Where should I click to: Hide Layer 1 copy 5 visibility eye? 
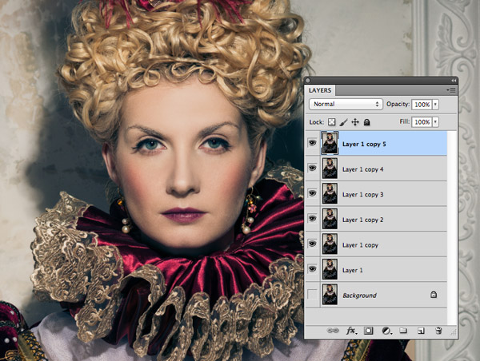pyautogui.click(x=312, y=145)
